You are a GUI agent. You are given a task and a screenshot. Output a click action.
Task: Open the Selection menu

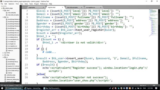point(11,4)
